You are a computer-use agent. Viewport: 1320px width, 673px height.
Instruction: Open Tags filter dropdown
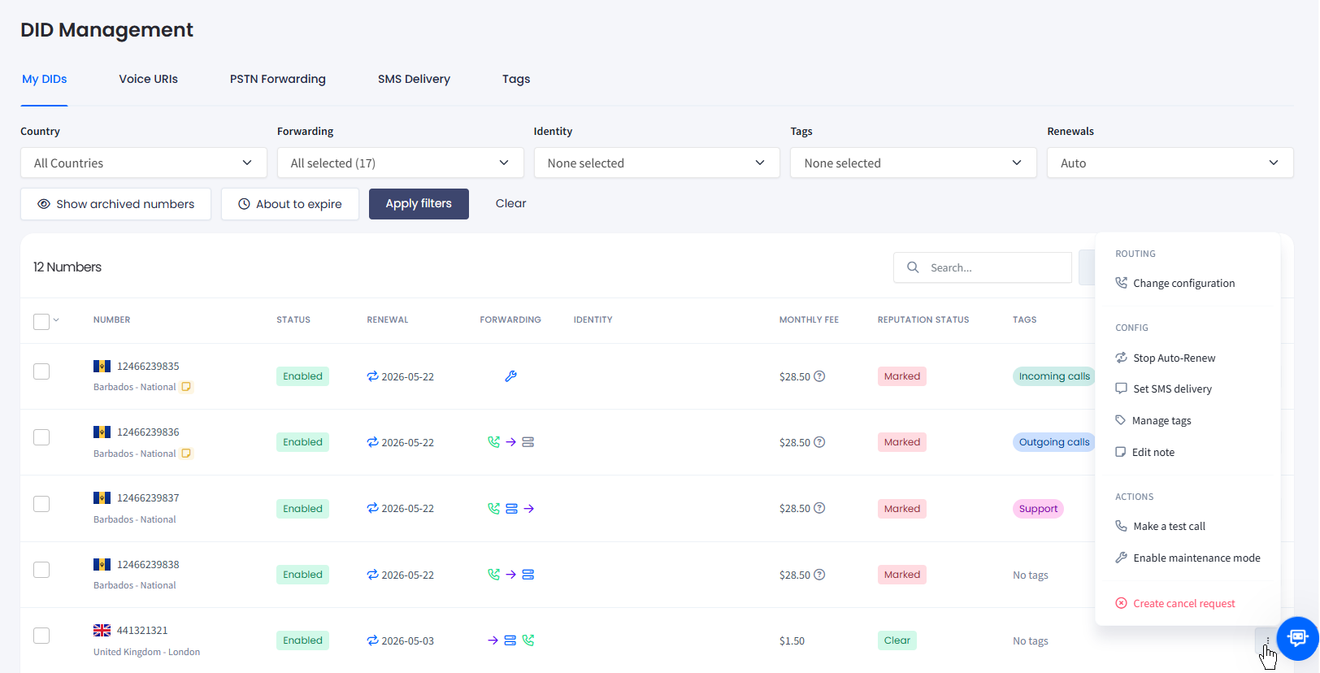tap(914, 163)
